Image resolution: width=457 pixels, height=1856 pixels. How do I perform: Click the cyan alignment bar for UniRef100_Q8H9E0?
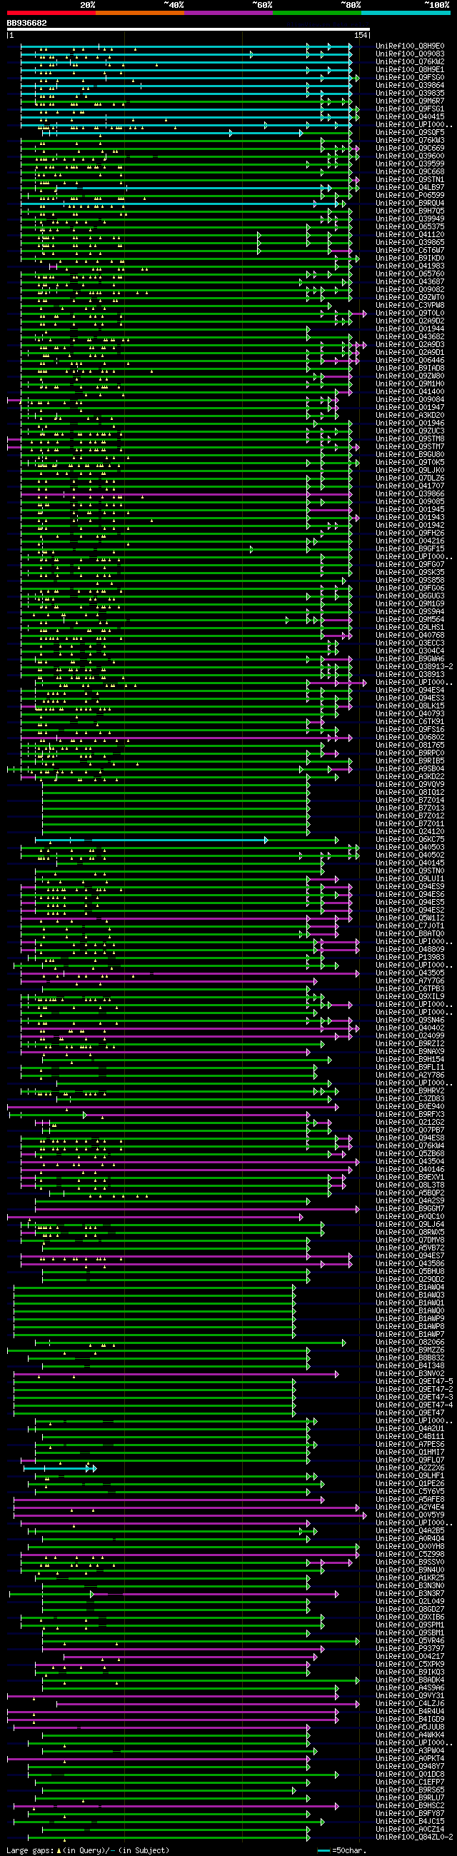click(x=186, y=46)
